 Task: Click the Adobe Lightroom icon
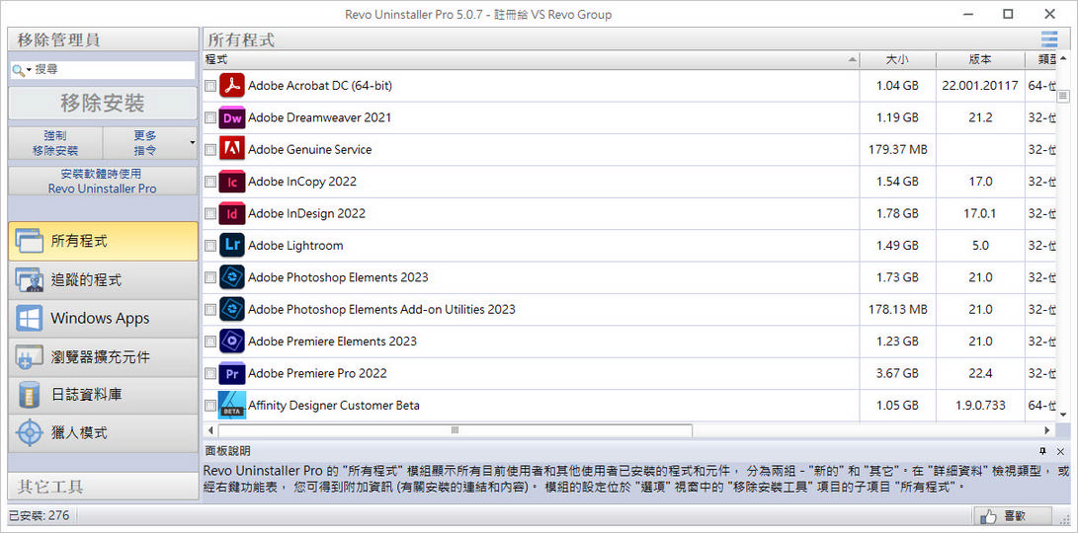pyautogui.click(x=231, y=246)
